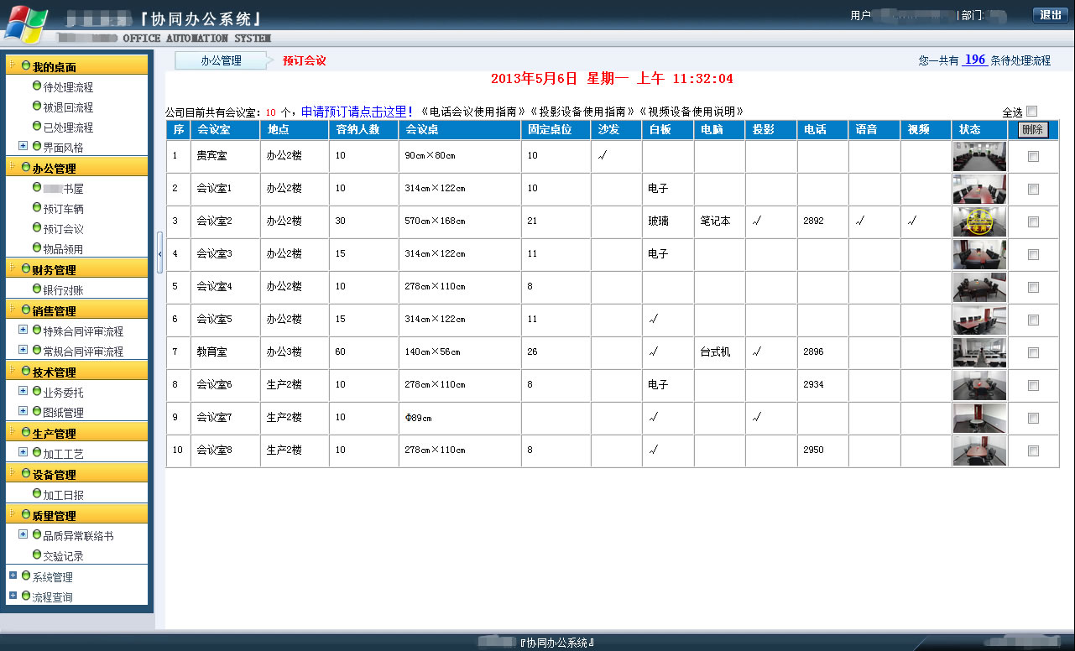Click the green icon beside 待处理流程
Screen dimensions: 1075x651
37,86
